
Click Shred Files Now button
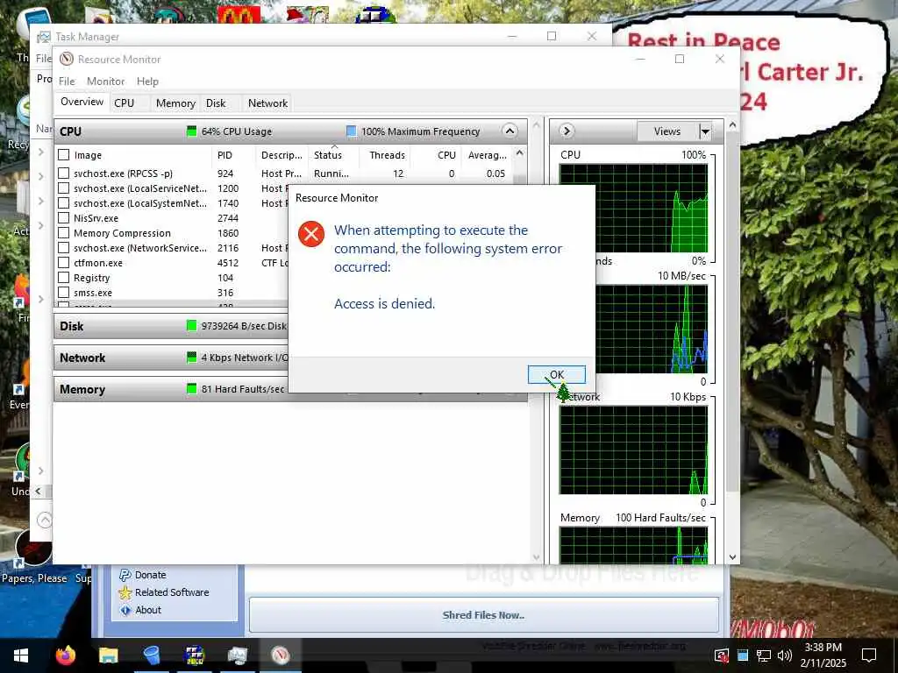(x=483, y=615)
